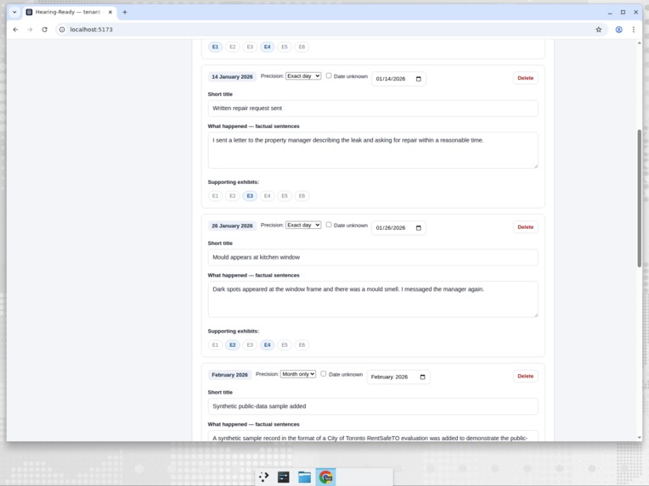Click the February 2026 date badge
This screenshot has height=486, width=649.
coord(229,375)
